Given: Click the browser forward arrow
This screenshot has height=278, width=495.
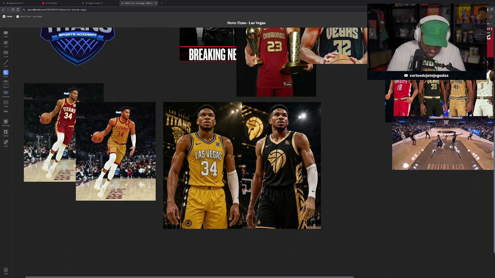Looking at the screenshot, I should 8,10.
